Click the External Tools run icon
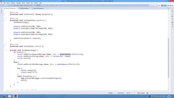This screenshot has height=98, width=174. point(21,5)
